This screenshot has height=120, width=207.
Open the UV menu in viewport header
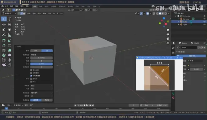[61, 13]
